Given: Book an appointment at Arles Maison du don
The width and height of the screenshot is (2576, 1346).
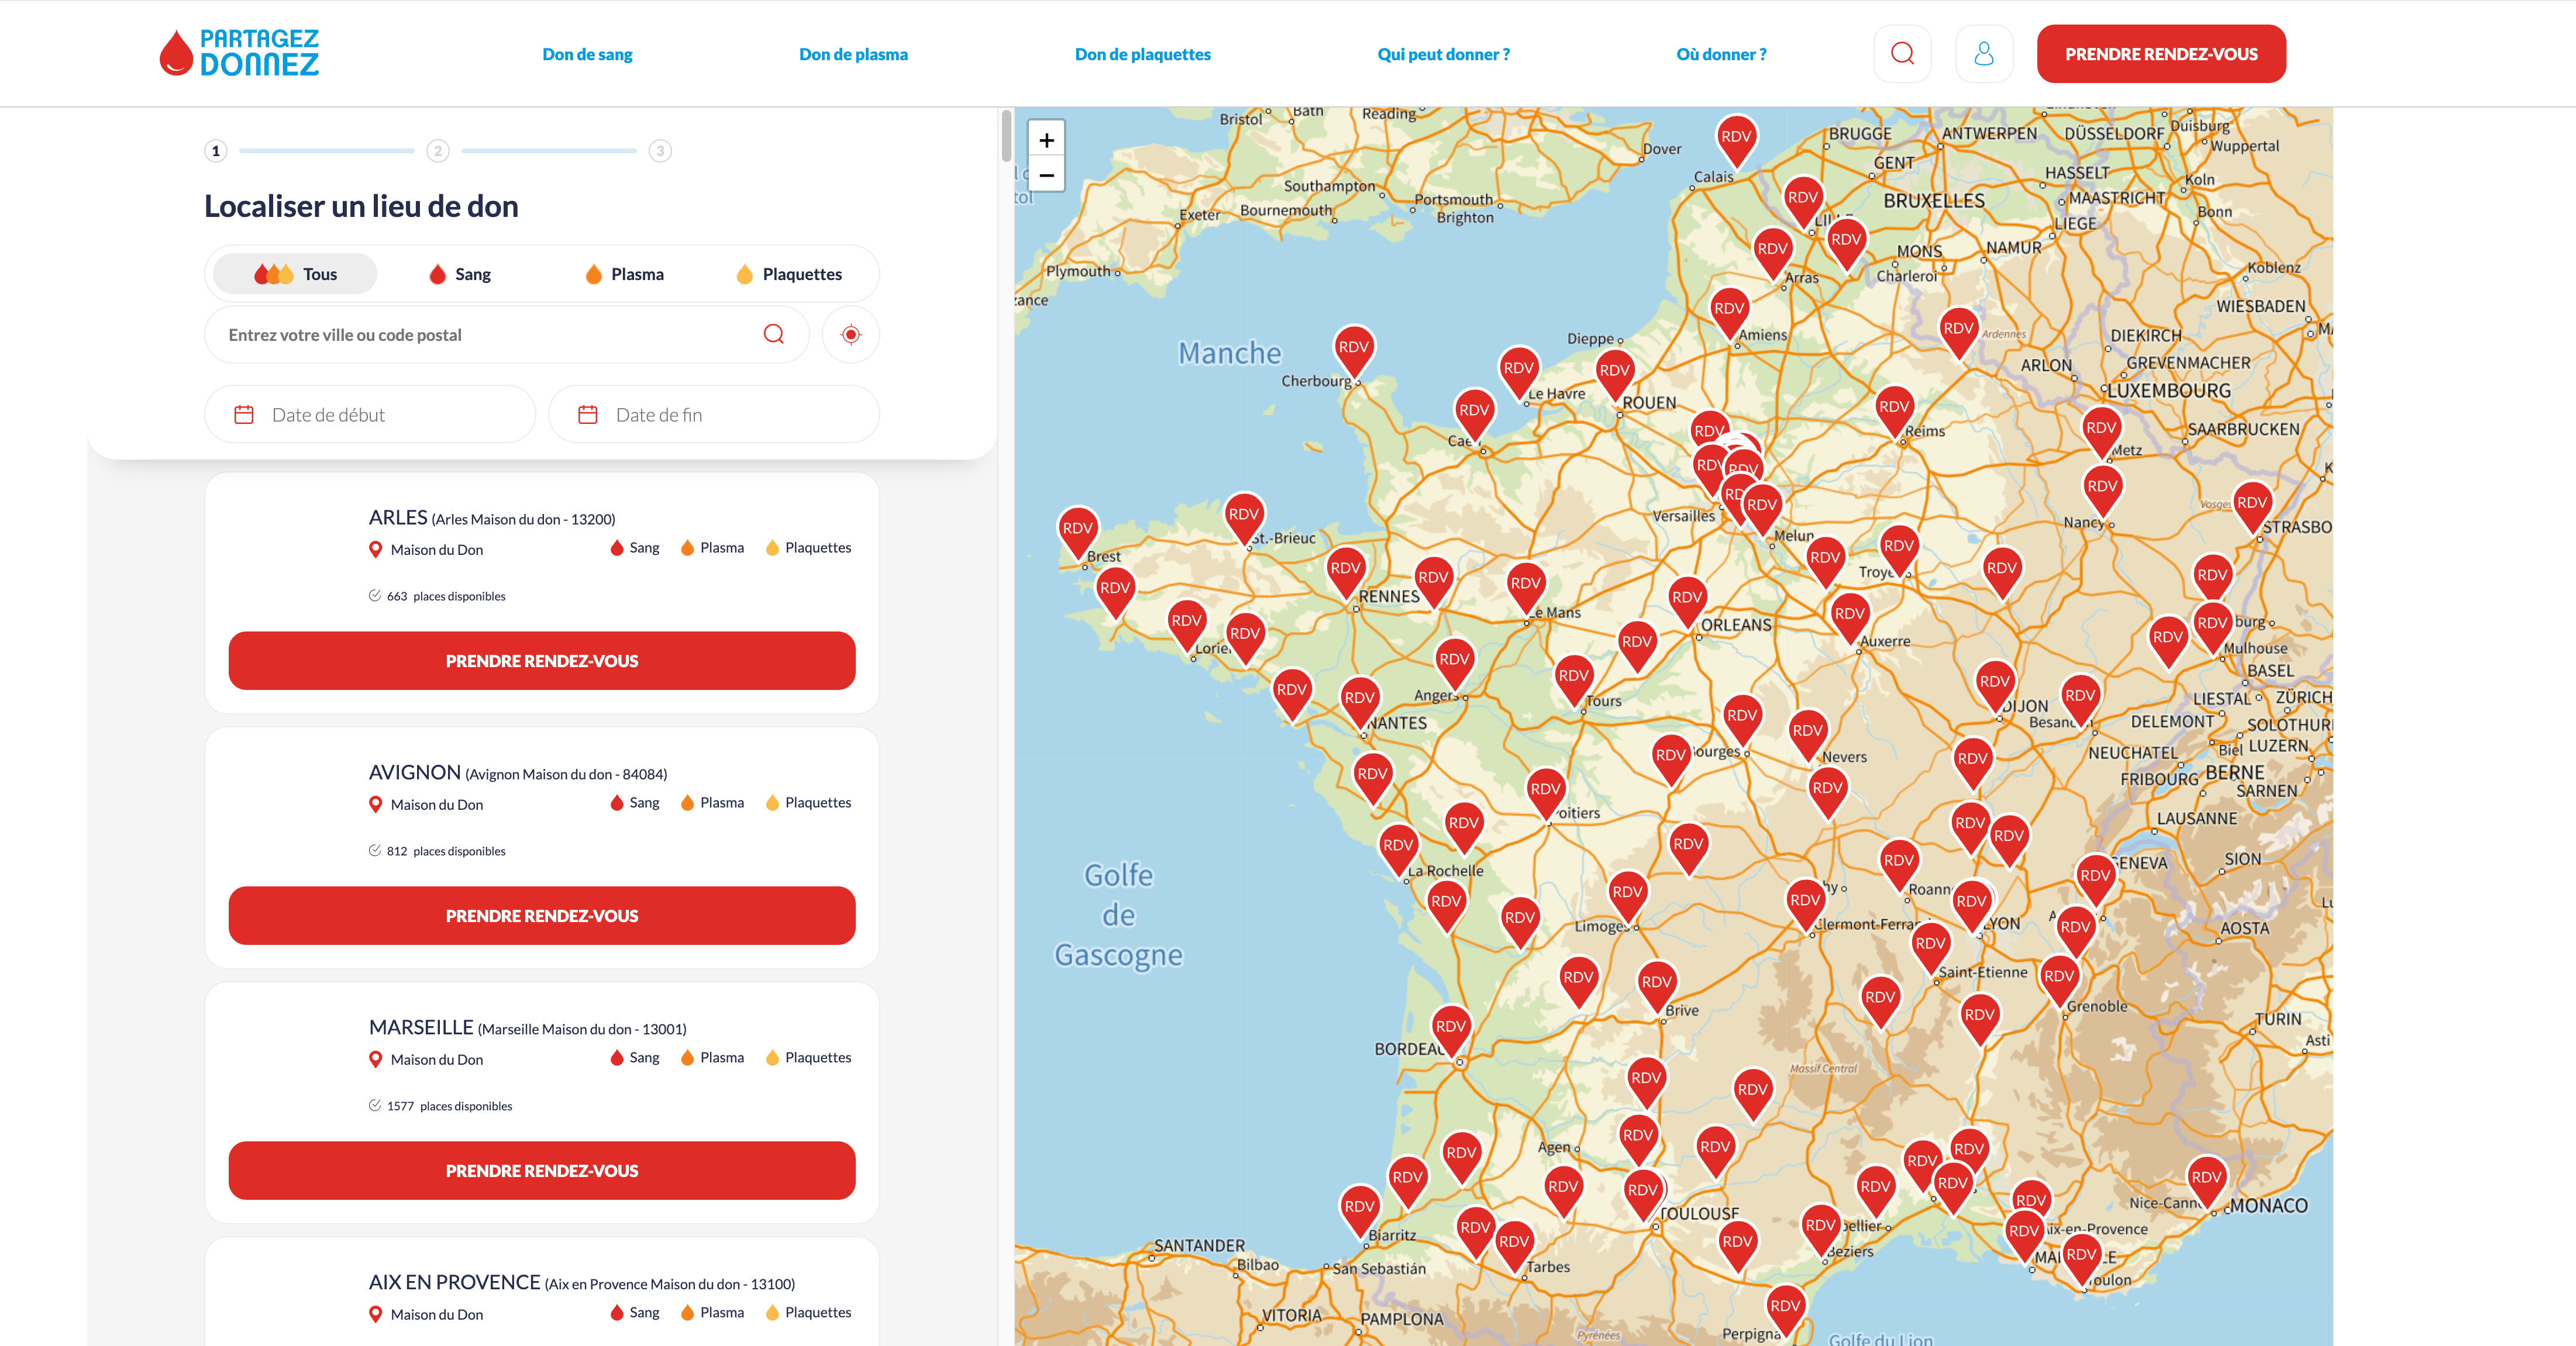Looking at the screenshot, I should 541,660.
